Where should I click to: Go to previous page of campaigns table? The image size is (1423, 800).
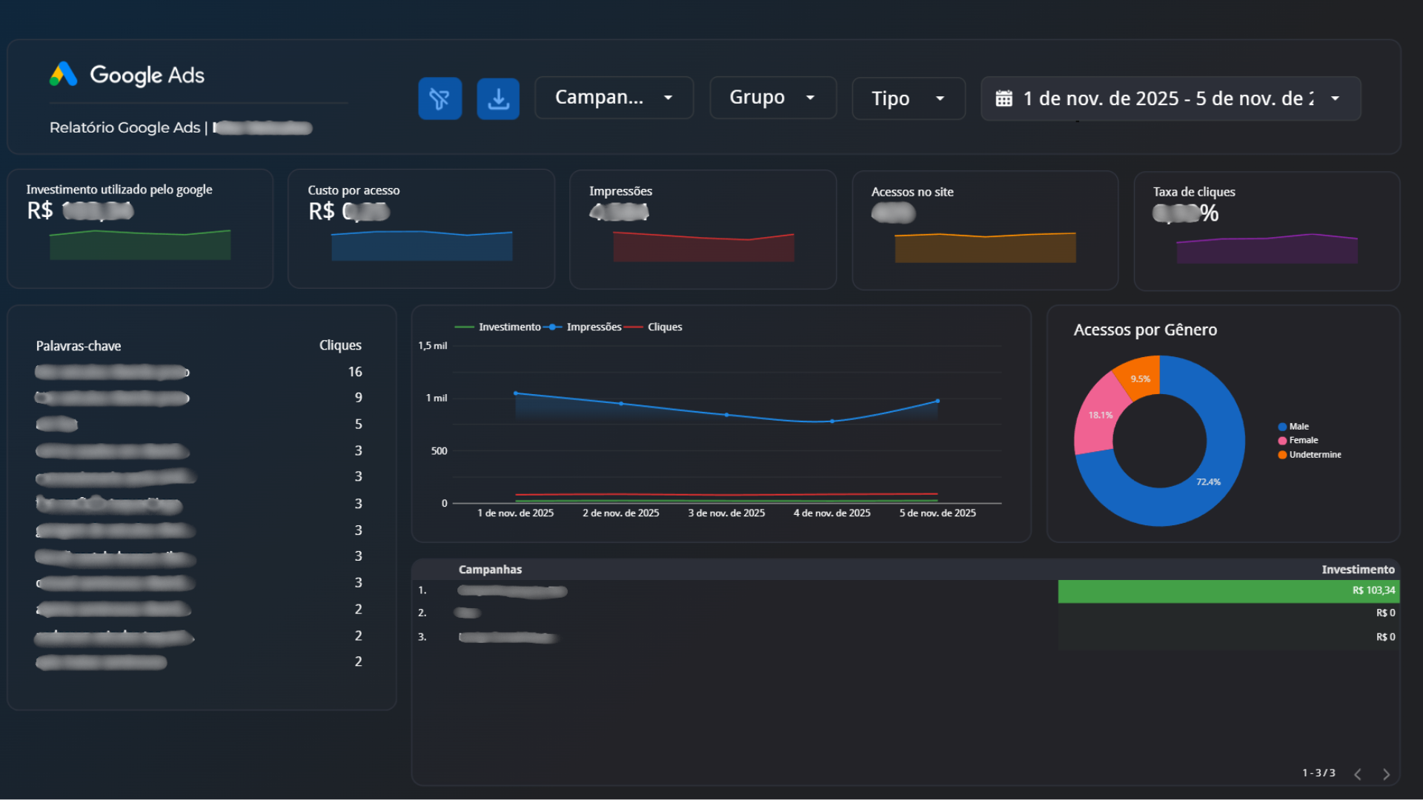(1358, 774)
